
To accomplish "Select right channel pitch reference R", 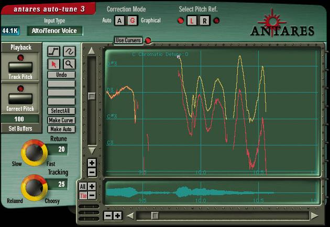I will click(205, 21).
